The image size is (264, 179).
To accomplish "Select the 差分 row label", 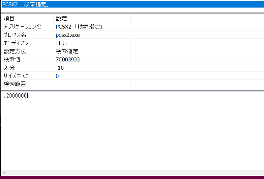I will [x=9, y=68].
